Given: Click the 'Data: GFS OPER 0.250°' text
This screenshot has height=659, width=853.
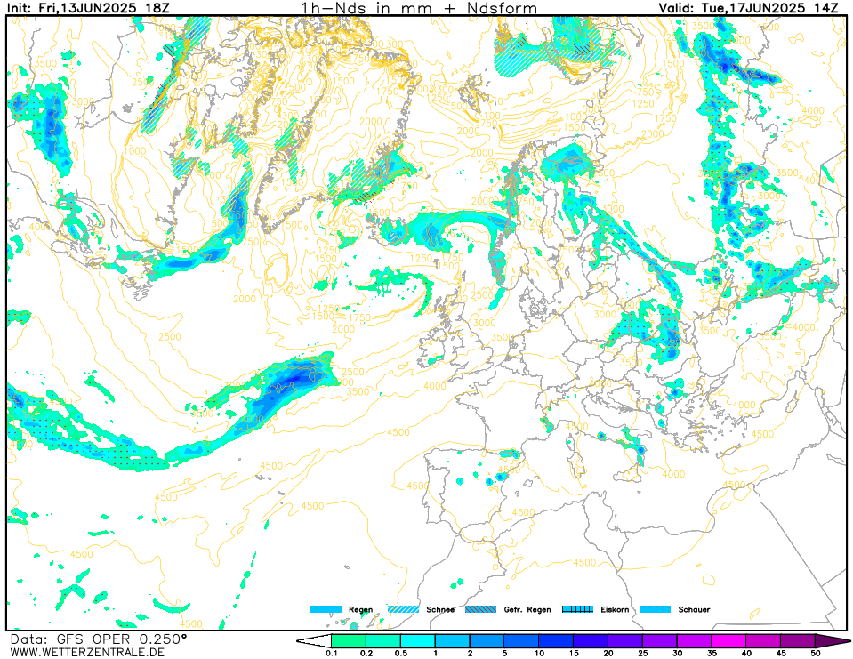Looking at the screenshot, I should click(x=99, y=639).
